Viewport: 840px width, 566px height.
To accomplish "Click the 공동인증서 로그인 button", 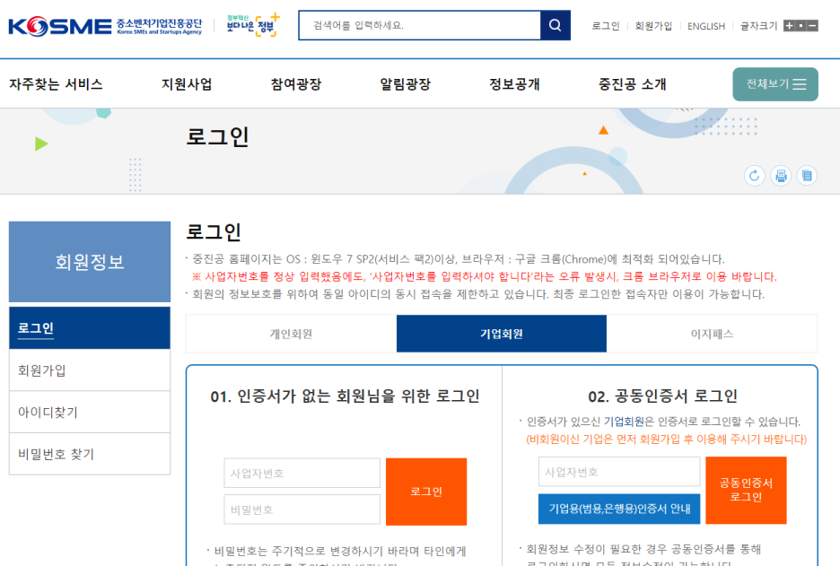I will [746, 490].
